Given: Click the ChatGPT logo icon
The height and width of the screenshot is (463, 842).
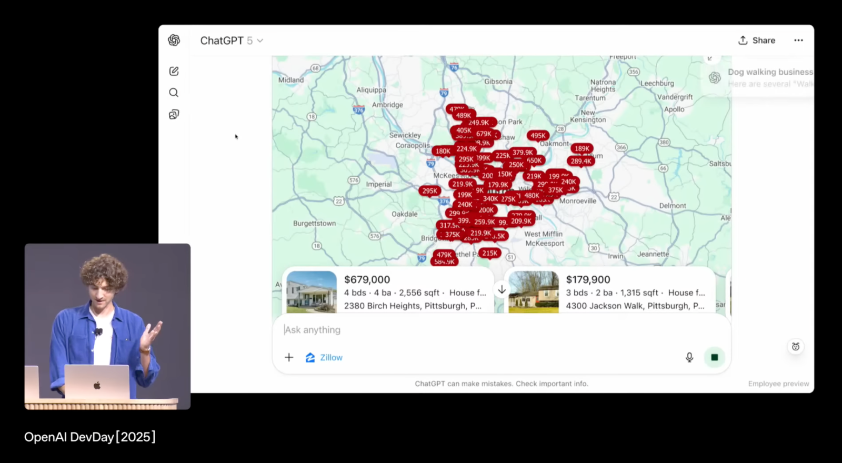Looking at the screenshot, I should pyautogui.click(x=174, y=41).
